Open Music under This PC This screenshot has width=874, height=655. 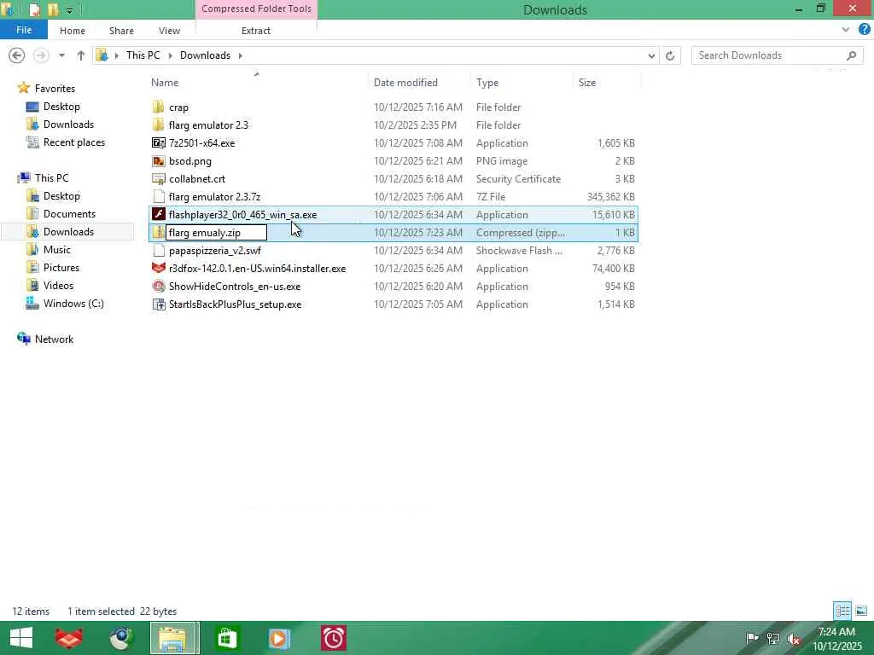coord(57,250)
